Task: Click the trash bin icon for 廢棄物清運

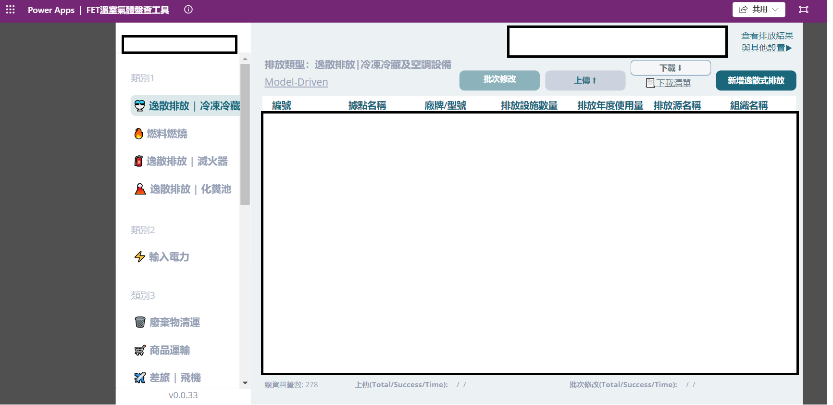Action: click(x=140, y=322)
